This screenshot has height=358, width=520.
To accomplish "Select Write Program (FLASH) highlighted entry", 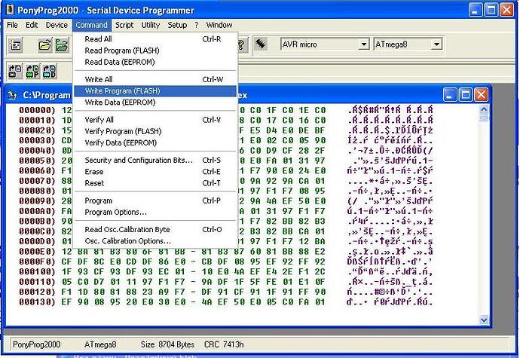I will pyautogui.click(x=155, y=91).
